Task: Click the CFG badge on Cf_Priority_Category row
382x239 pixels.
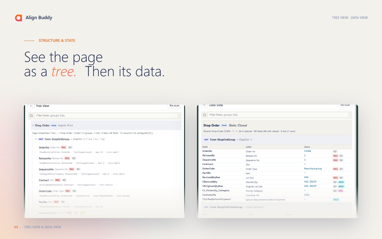Action: pyautogui.click(x=341, y=191)
